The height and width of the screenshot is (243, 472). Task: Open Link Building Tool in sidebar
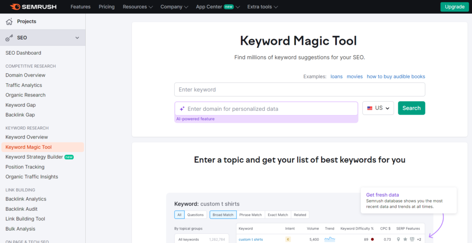coord(25,219)
